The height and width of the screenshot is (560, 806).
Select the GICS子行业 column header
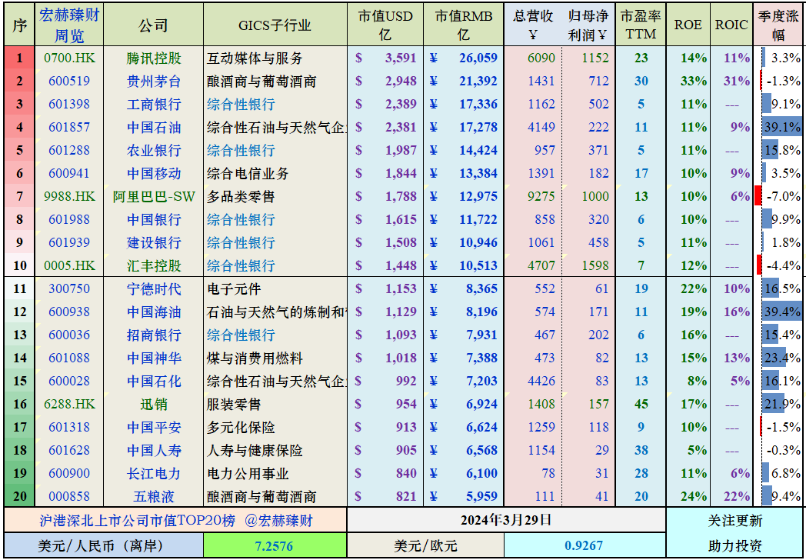275,25
